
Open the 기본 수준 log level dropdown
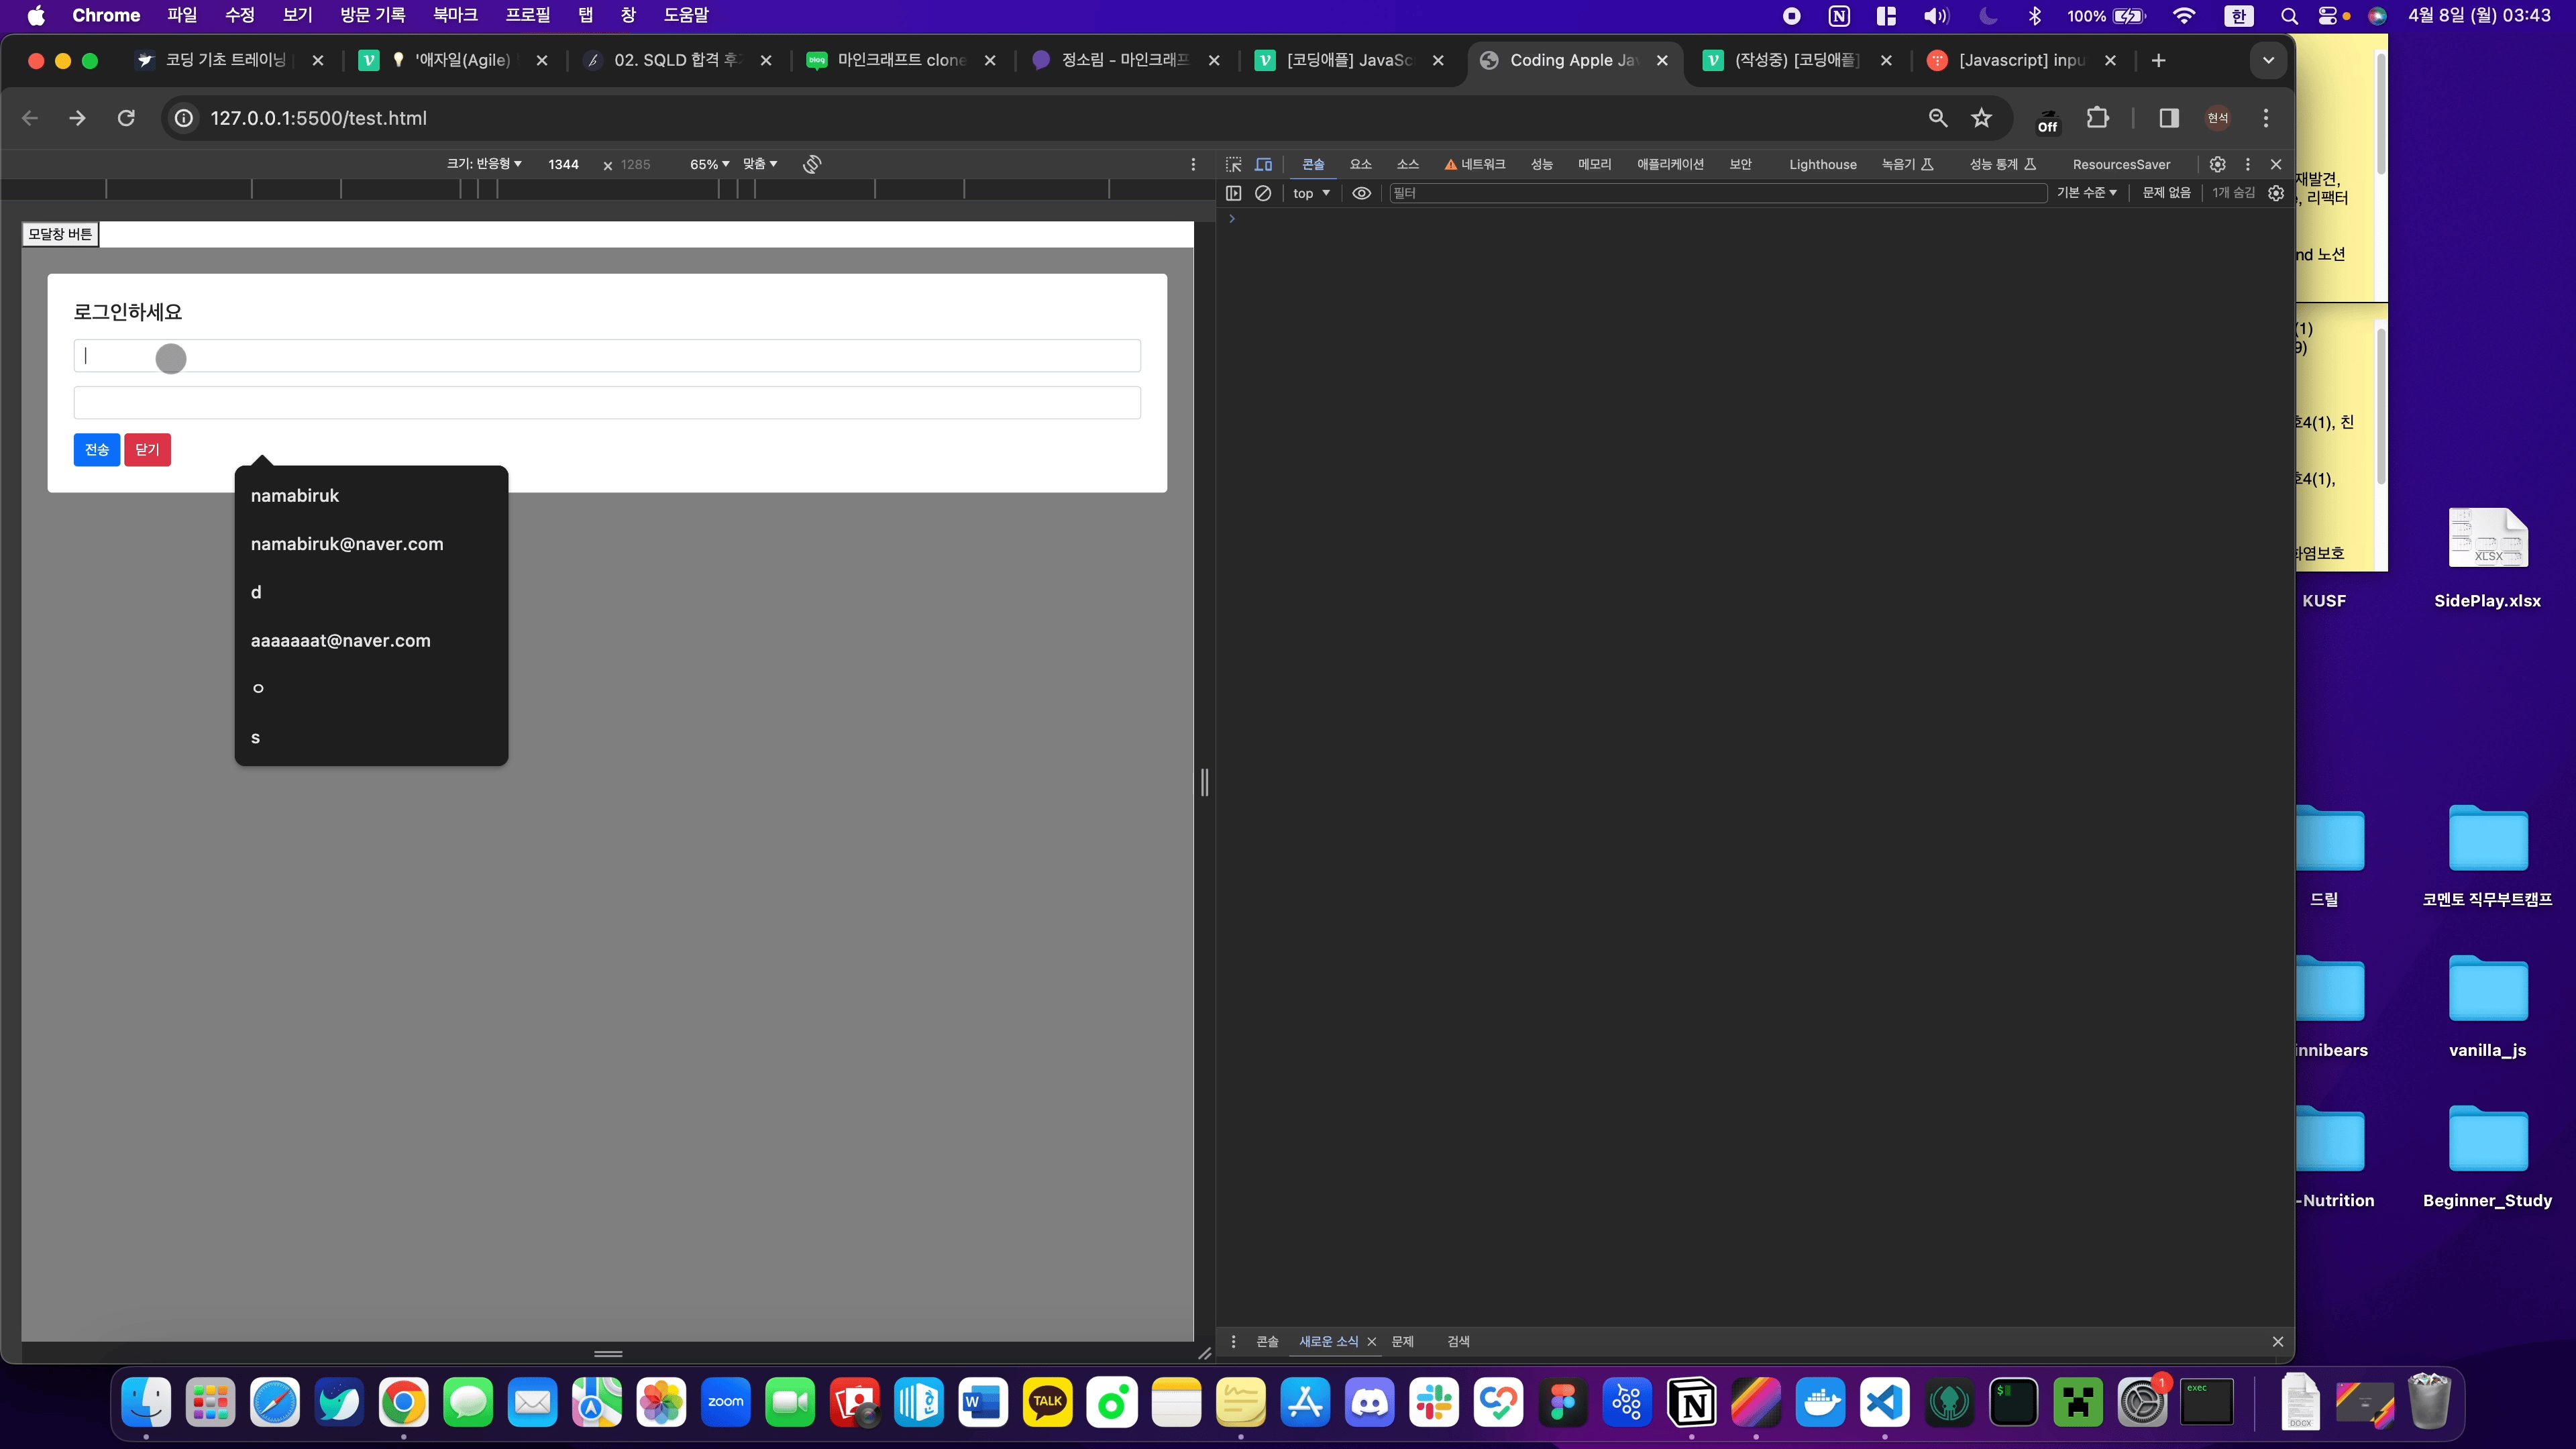(x=2086, y=193)
